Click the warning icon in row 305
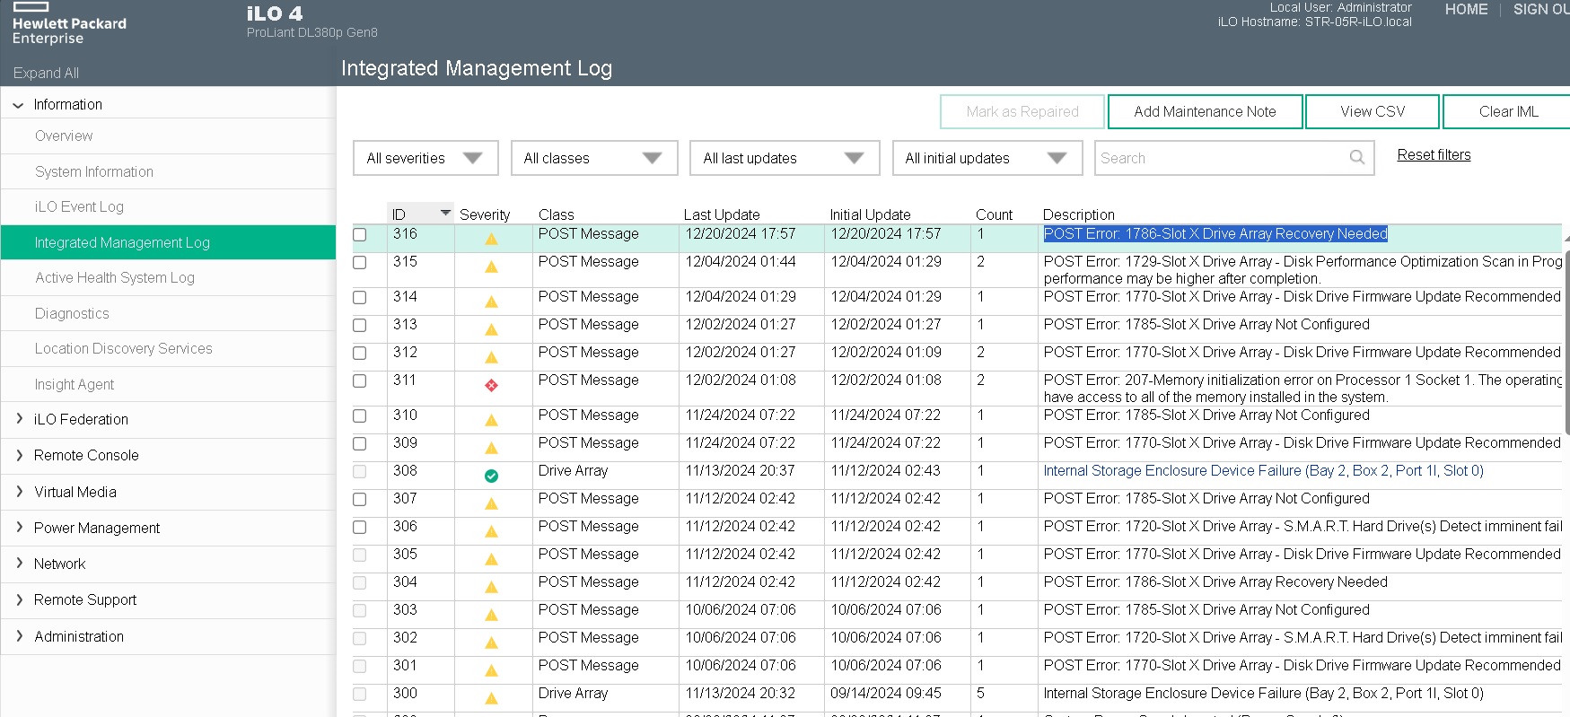 [491, 559]
